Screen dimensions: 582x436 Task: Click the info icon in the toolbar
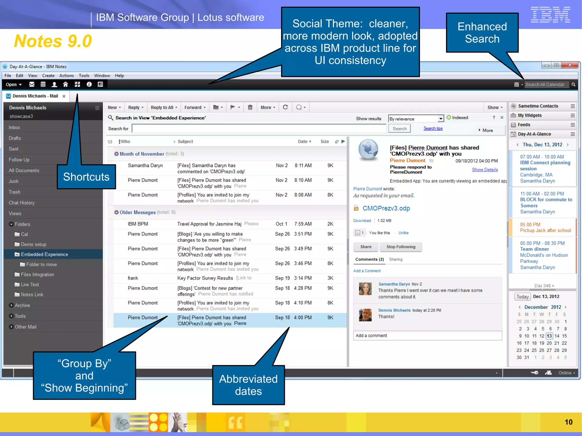point(89,84)
